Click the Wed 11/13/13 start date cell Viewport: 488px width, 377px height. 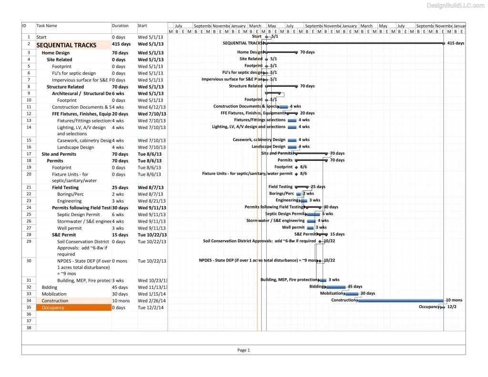tap(152, 287)
